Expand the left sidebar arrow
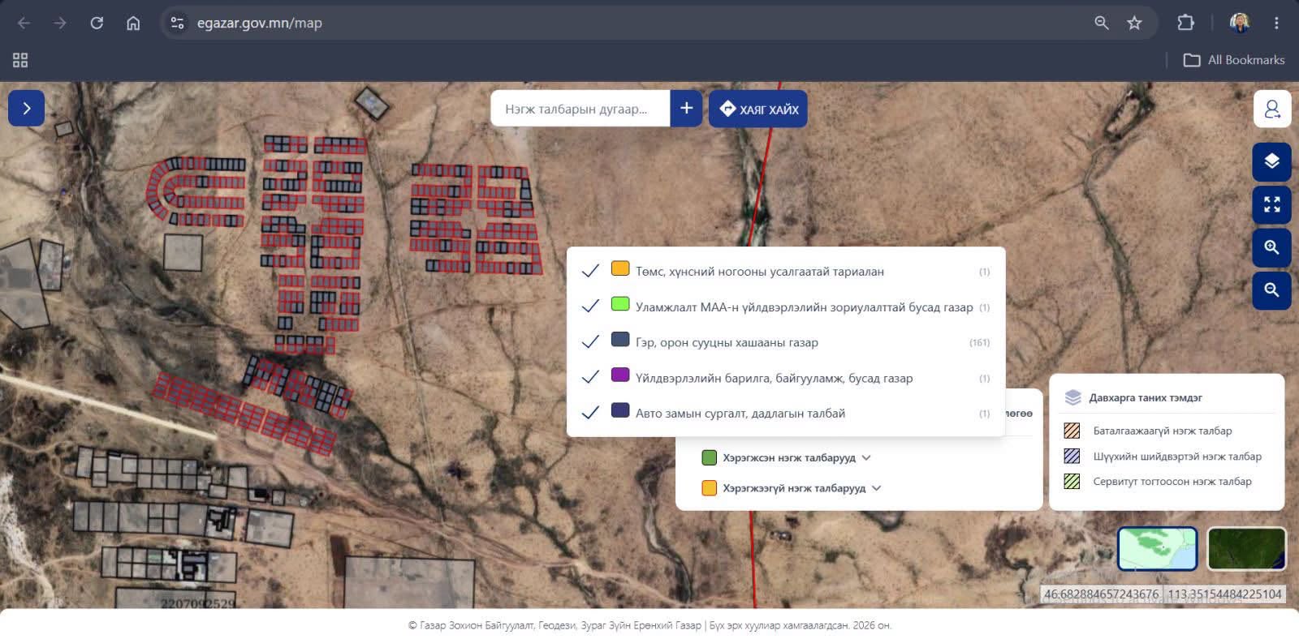 point(27,108)
